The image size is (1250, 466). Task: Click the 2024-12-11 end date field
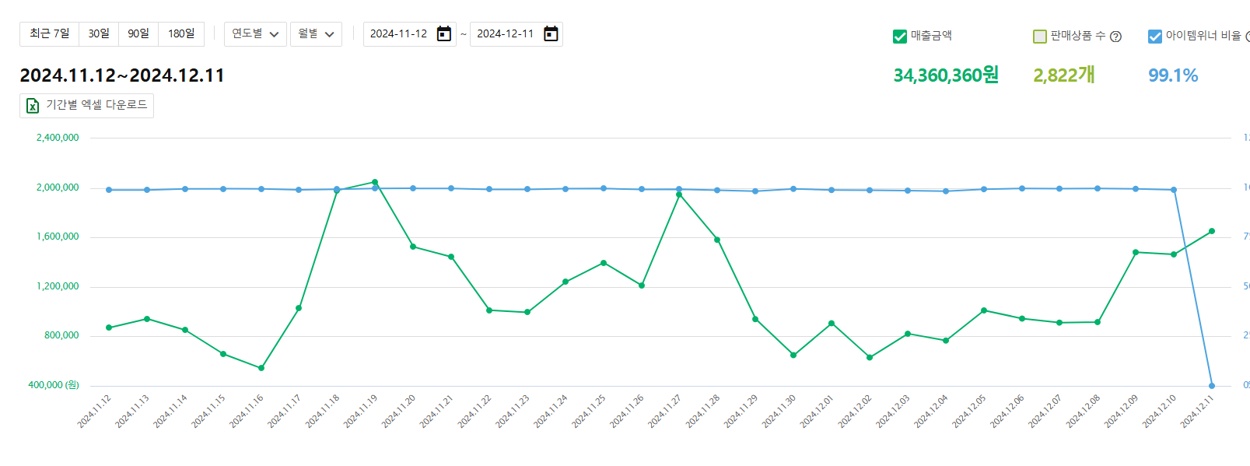coord(506,34)
